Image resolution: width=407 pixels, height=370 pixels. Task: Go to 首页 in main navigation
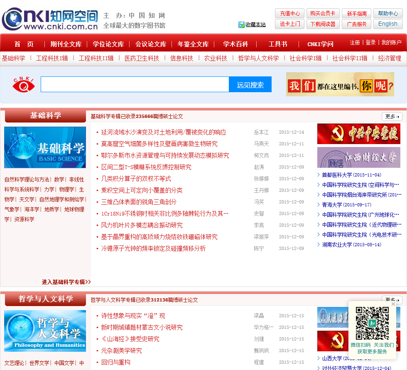[24, 44]
